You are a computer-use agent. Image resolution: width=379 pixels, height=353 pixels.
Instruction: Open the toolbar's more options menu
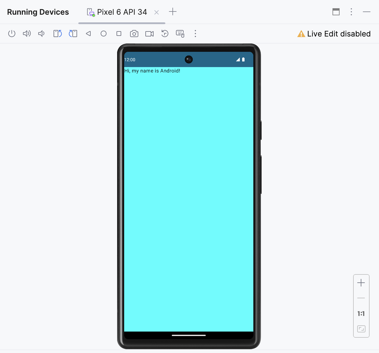(195, 34)
